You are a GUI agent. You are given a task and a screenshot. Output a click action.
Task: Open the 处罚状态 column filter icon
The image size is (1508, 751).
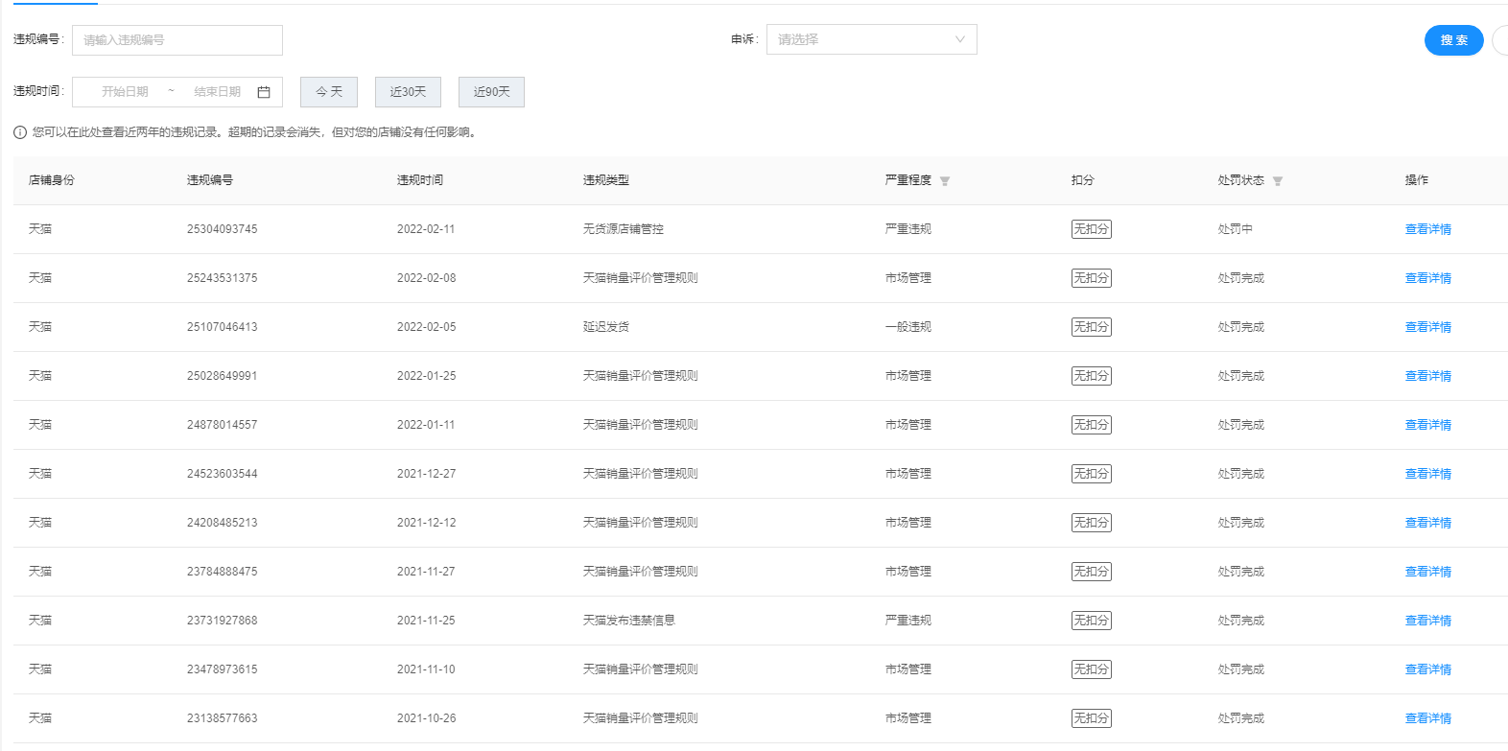1278,181
